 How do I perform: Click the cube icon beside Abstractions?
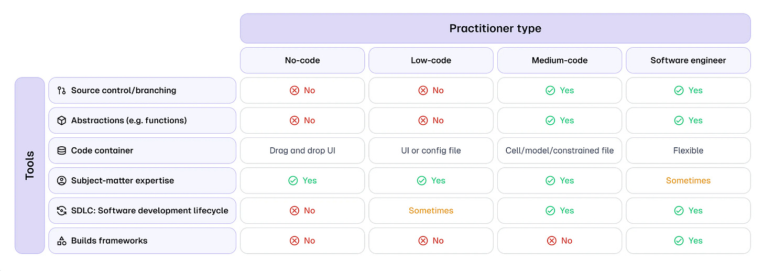tap(61, 121)
